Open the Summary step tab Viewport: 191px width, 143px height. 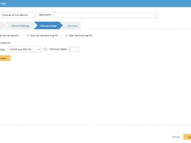[73, 26]
